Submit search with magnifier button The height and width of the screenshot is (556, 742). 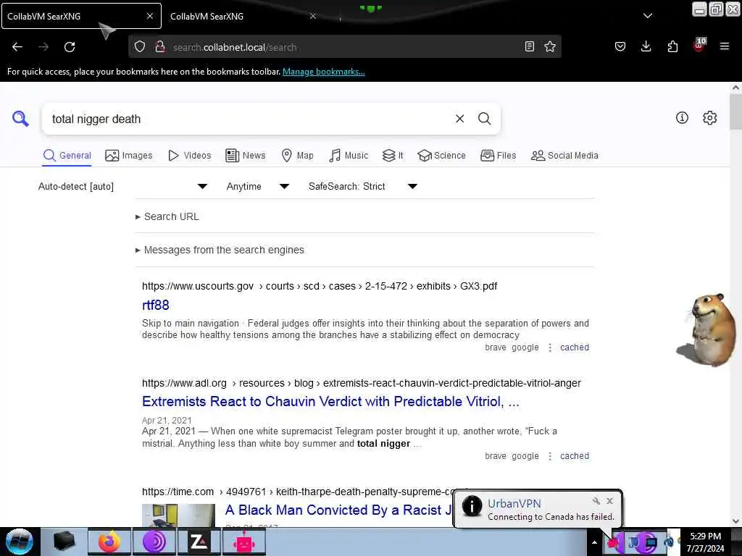484,119
